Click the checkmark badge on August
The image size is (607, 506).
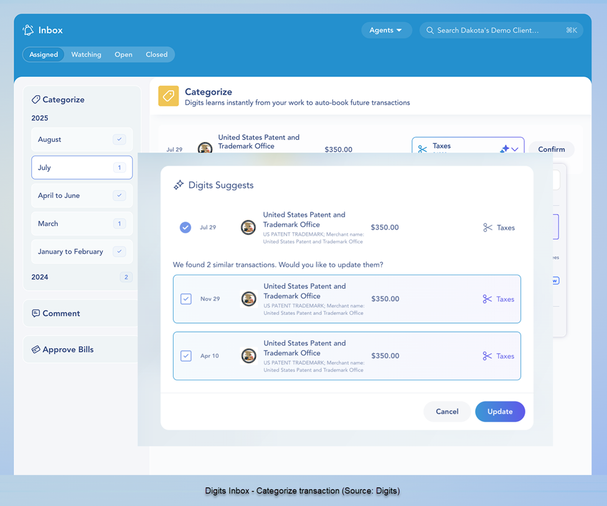coord(120,139)
